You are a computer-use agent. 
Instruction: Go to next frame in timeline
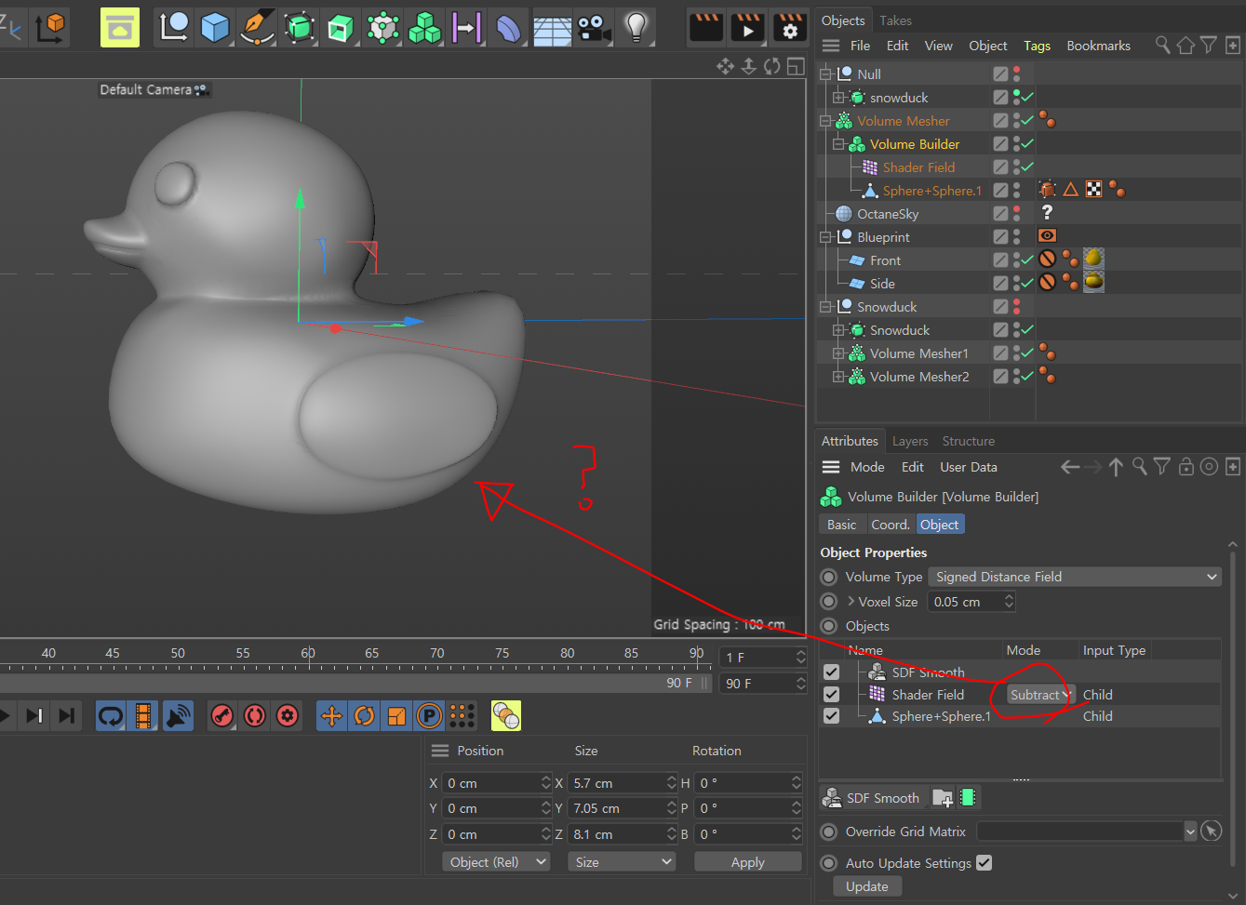click(x=34, y=715)
